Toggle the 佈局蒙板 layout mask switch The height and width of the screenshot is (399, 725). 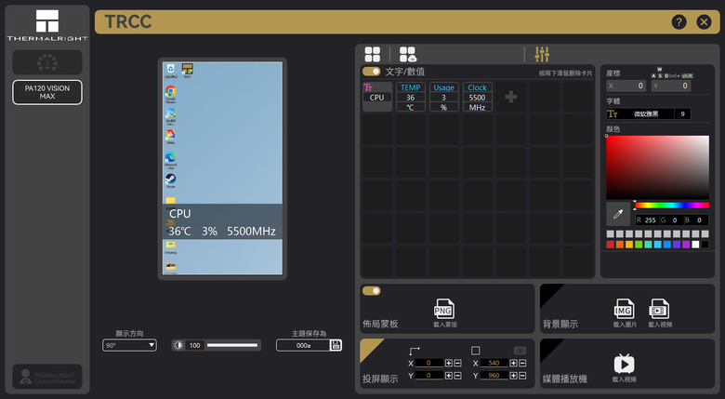(371, 291)
